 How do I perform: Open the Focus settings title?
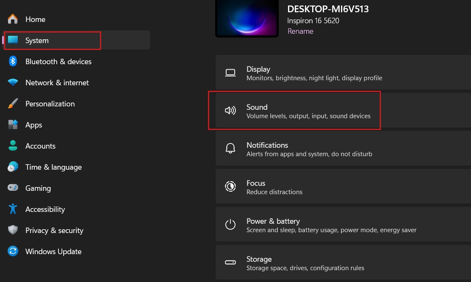tap(256, 183)
